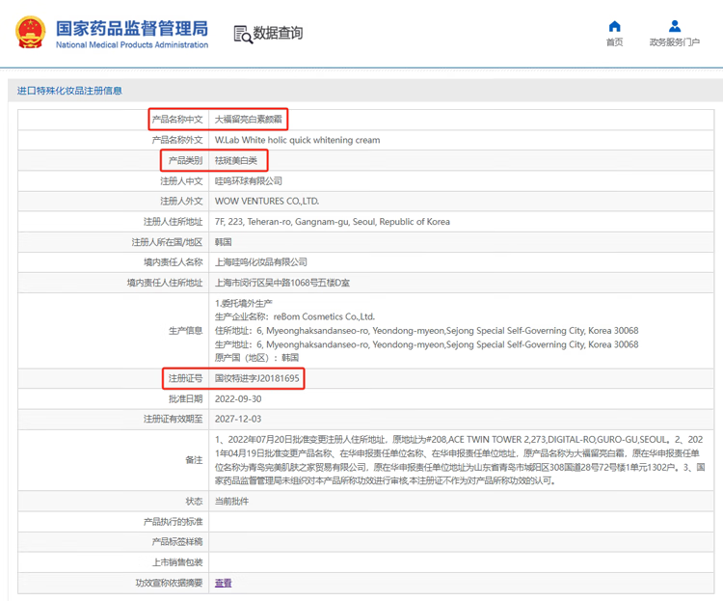Select registration number 国妆特进字J20181695
The image size is (723, 601).
[256, 378]
